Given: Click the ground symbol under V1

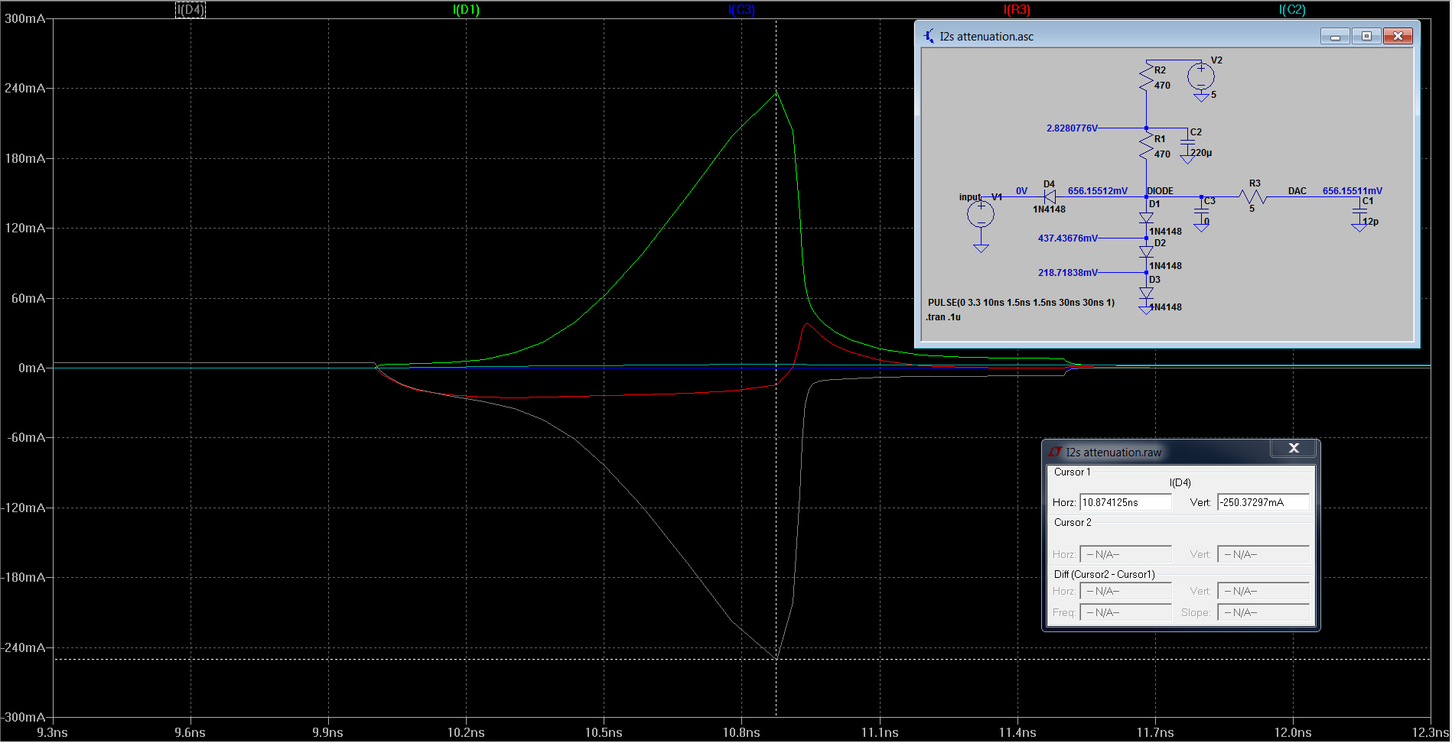Looking at the screenshot, I should point(981,248).
